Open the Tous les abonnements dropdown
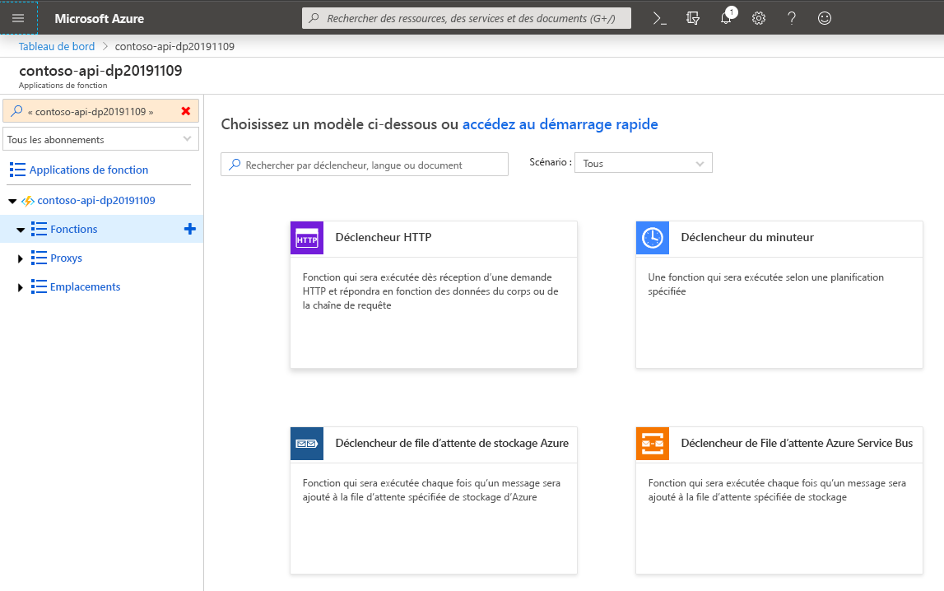944x591 pixels. click(100, 138)
